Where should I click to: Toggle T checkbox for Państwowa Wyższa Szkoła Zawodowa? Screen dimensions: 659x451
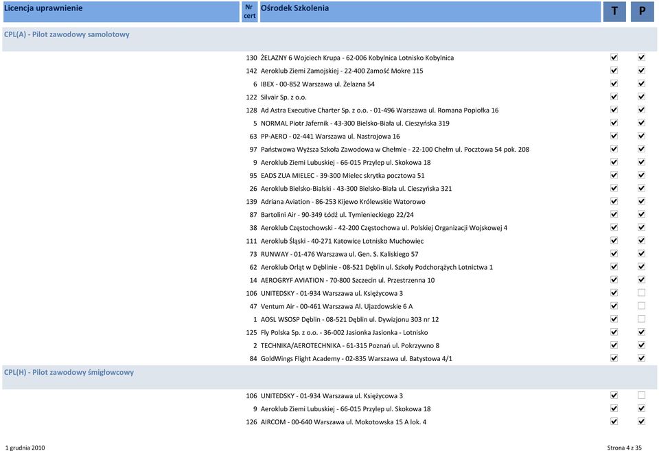[x=614, y=148]
